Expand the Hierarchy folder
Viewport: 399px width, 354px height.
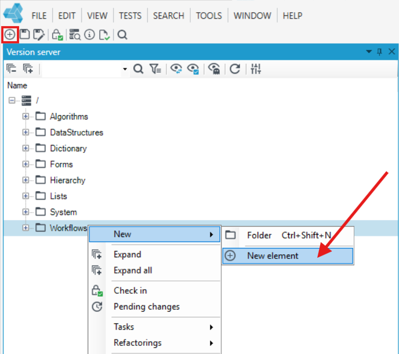coord(26,180)
